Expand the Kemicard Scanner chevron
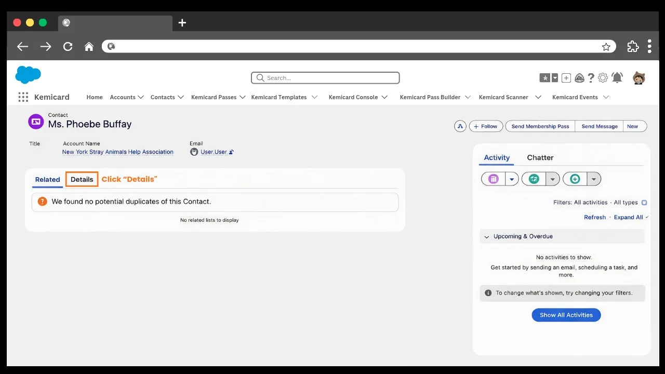The image size is (665, 374). click(x=538, y=97)
